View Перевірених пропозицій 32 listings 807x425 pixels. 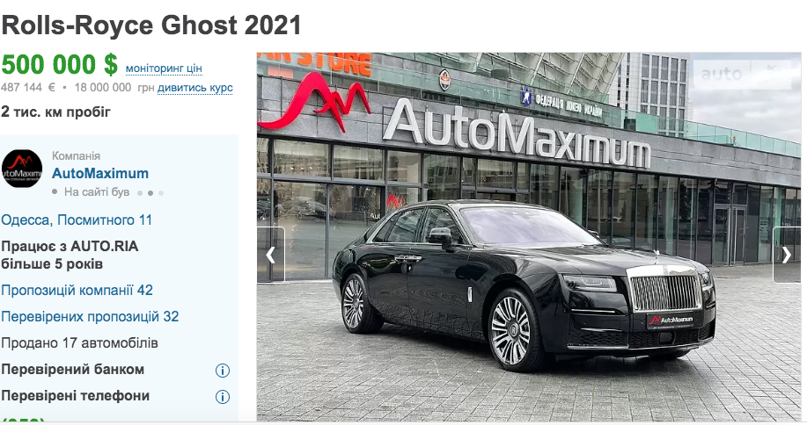point(90,317)
